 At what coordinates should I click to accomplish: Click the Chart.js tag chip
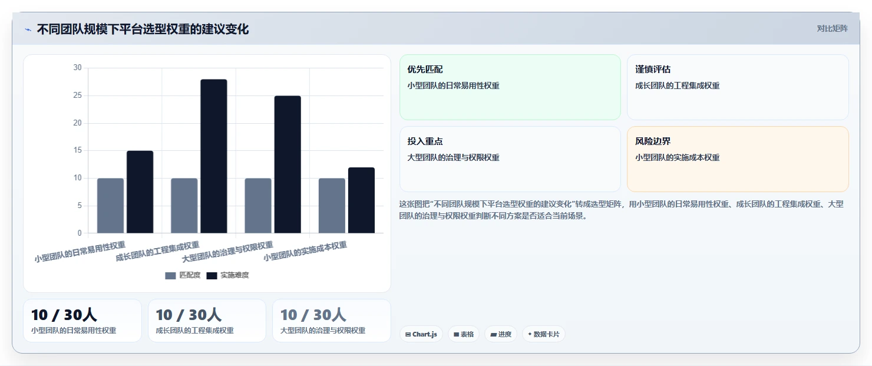(x=421, y=334)
